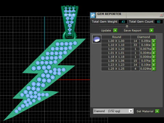Click the count cell showing 4
Image resolution: width=164 pixels, height=123 pixels.
click(x=135, y=69)
